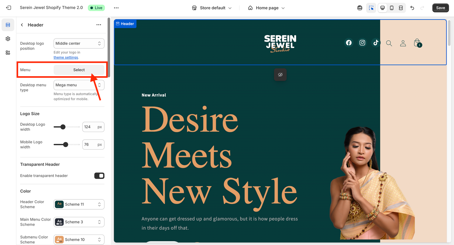
Task: Click the undo arrow icon
Action: tap(412, 8)
